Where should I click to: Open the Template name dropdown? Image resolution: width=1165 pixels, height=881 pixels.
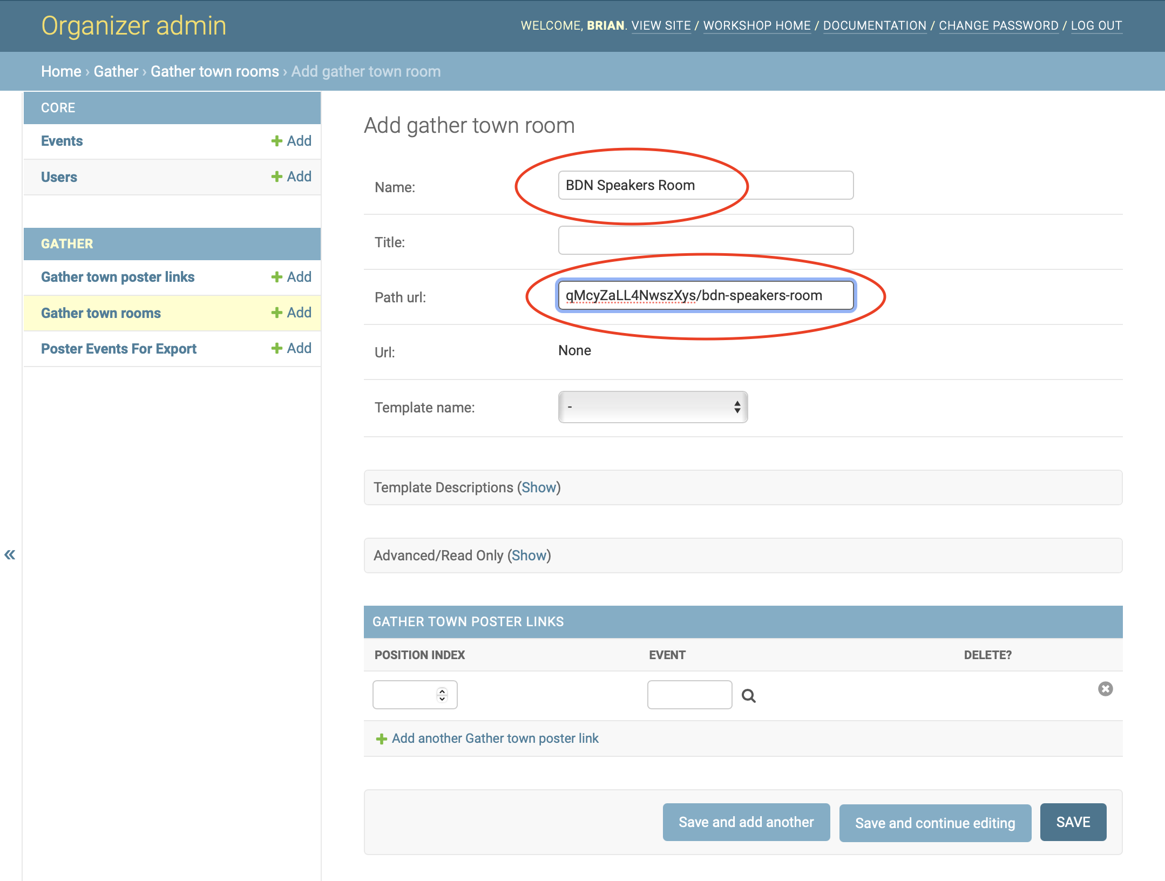click(653, 407)
